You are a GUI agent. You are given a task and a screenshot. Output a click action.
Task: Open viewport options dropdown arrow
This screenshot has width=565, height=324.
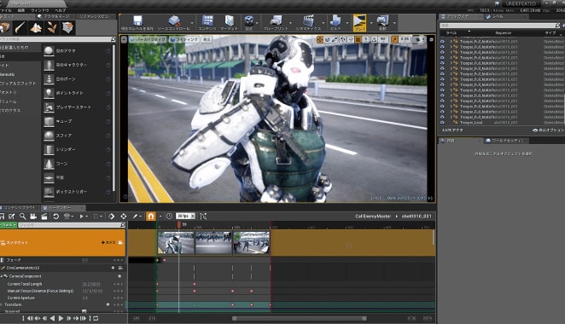(x=124, y=39)
